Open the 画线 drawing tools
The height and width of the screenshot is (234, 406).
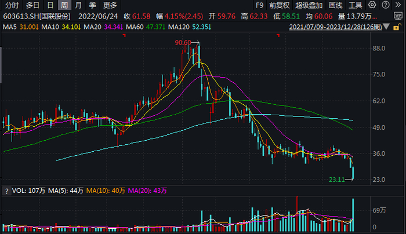pyautogui.click(x=336, y=5)
